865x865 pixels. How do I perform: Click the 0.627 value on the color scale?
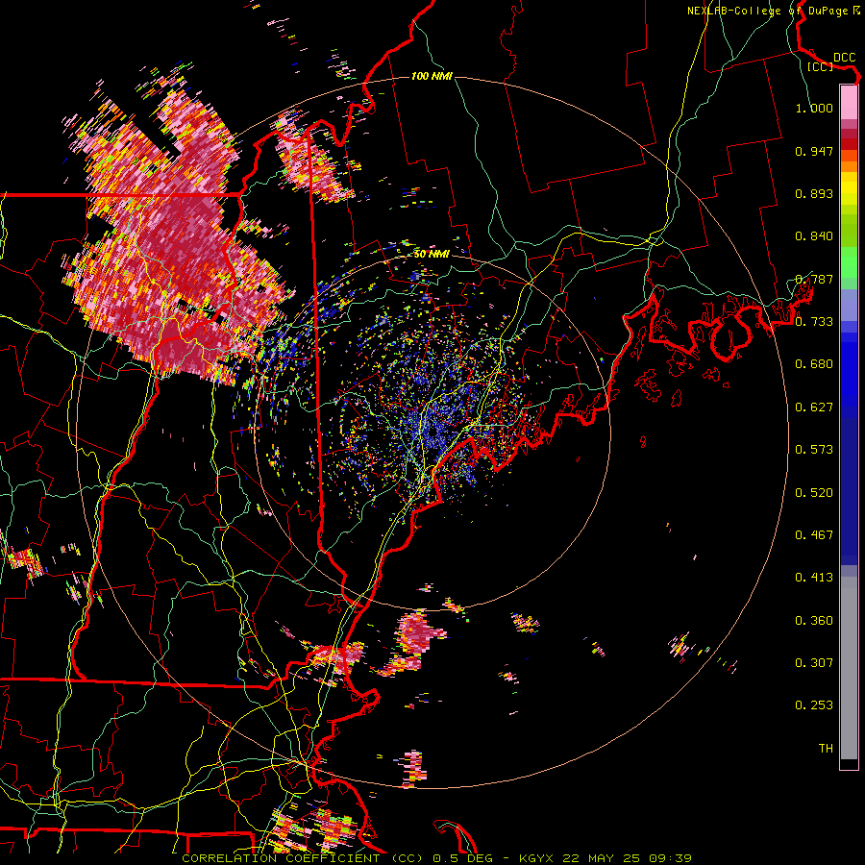(x=814, y=408)
